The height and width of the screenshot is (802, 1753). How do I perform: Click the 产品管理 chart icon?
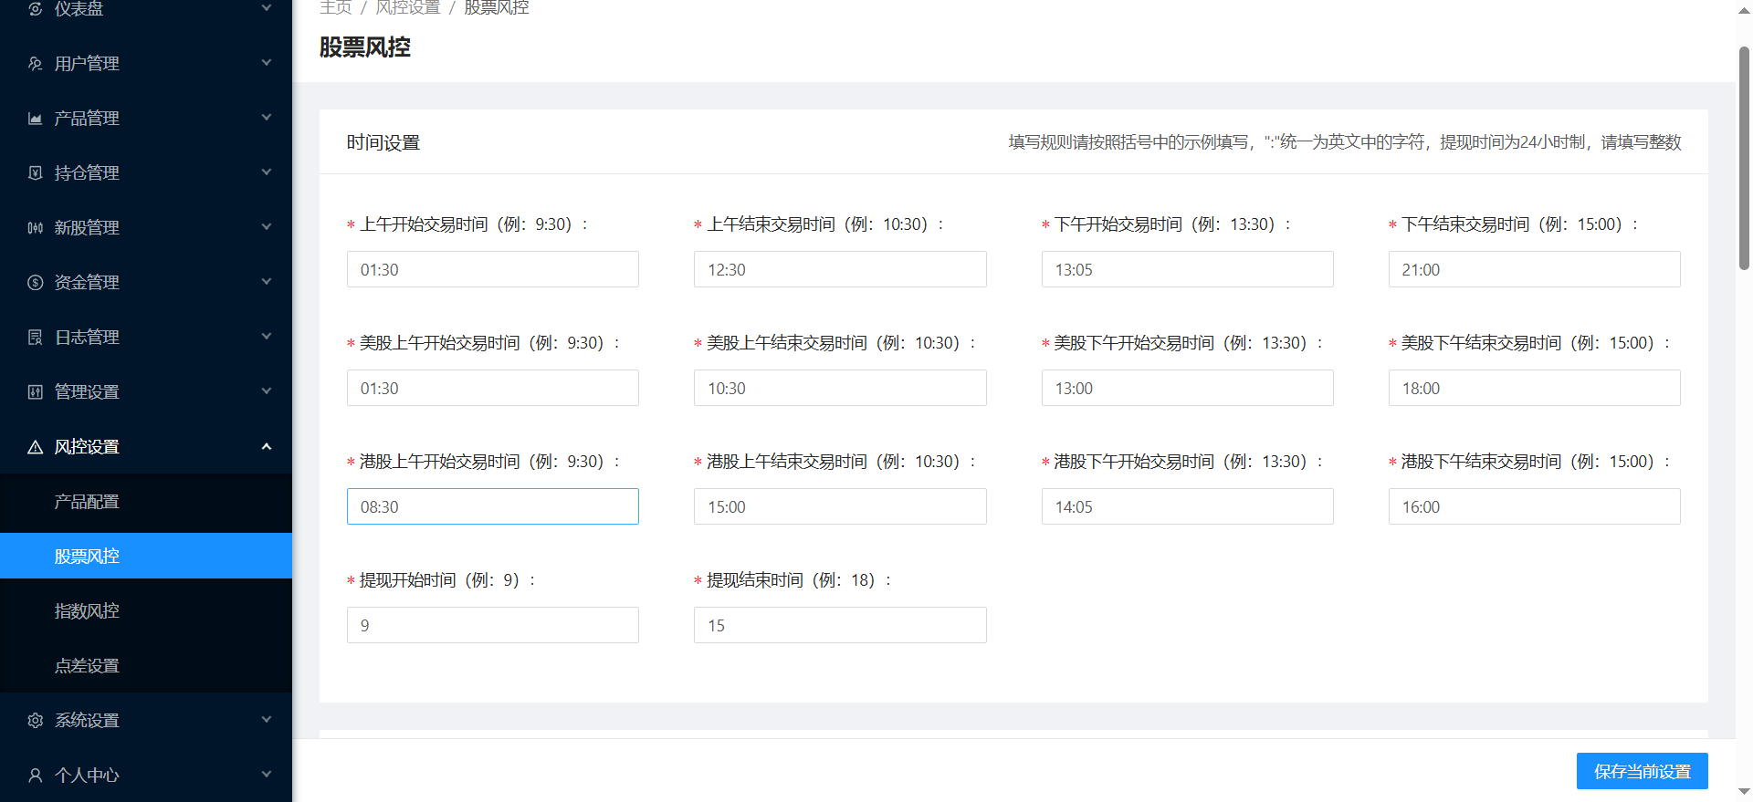35,118
